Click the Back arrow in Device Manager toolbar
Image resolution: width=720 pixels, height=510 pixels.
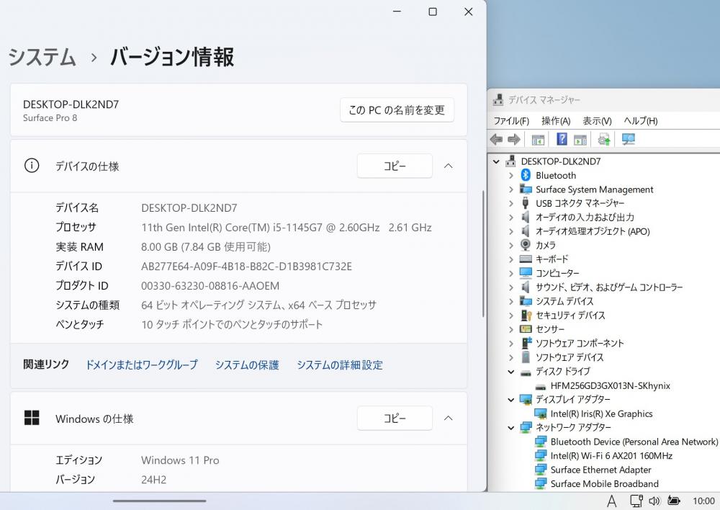click(x=496, y=139)
